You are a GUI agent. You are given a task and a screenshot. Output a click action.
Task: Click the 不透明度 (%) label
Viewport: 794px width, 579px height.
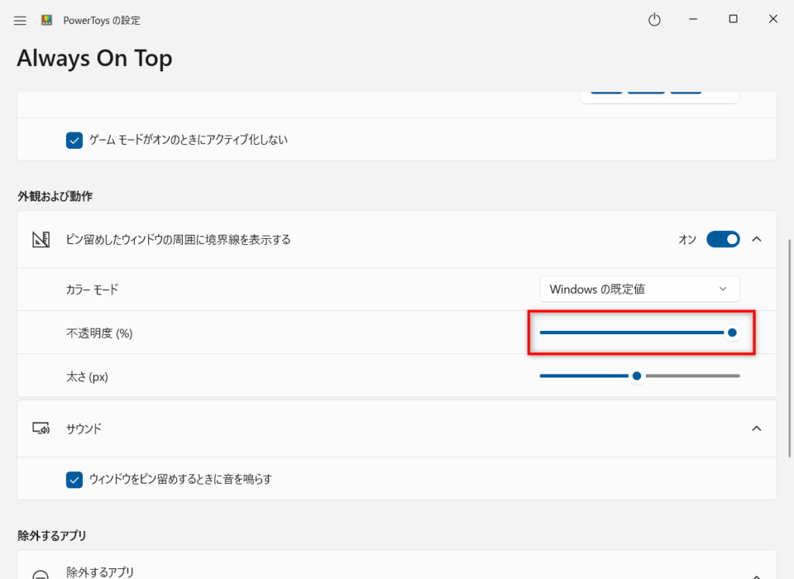(x=99, y=333)
